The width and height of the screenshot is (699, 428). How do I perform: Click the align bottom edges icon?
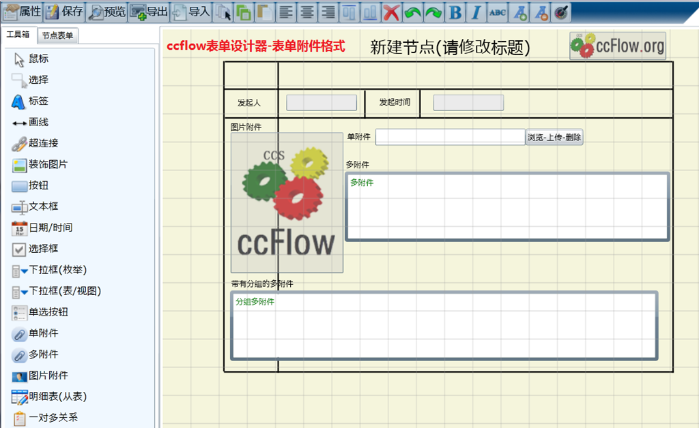[370, 12]
